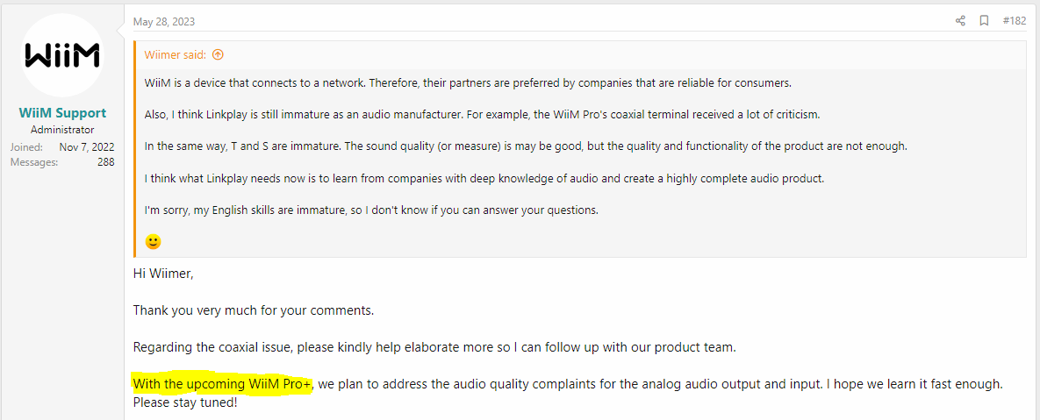Viewport: 1040px width, 420px height.
Task: Click the Administrator title under the username
Action: (x=62, y=130)
